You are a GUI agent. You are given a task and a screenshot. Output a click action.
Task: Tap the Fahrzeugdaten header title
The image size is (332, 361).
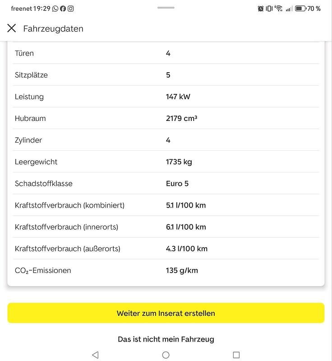click(x=53, y=29)
